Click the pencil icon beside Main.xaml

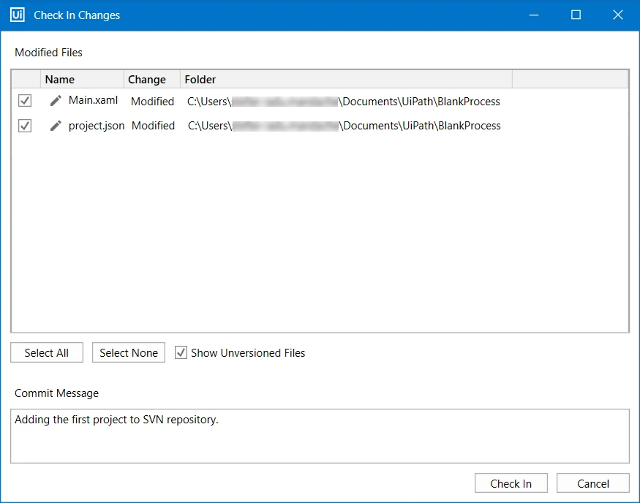tap(56, 100)
